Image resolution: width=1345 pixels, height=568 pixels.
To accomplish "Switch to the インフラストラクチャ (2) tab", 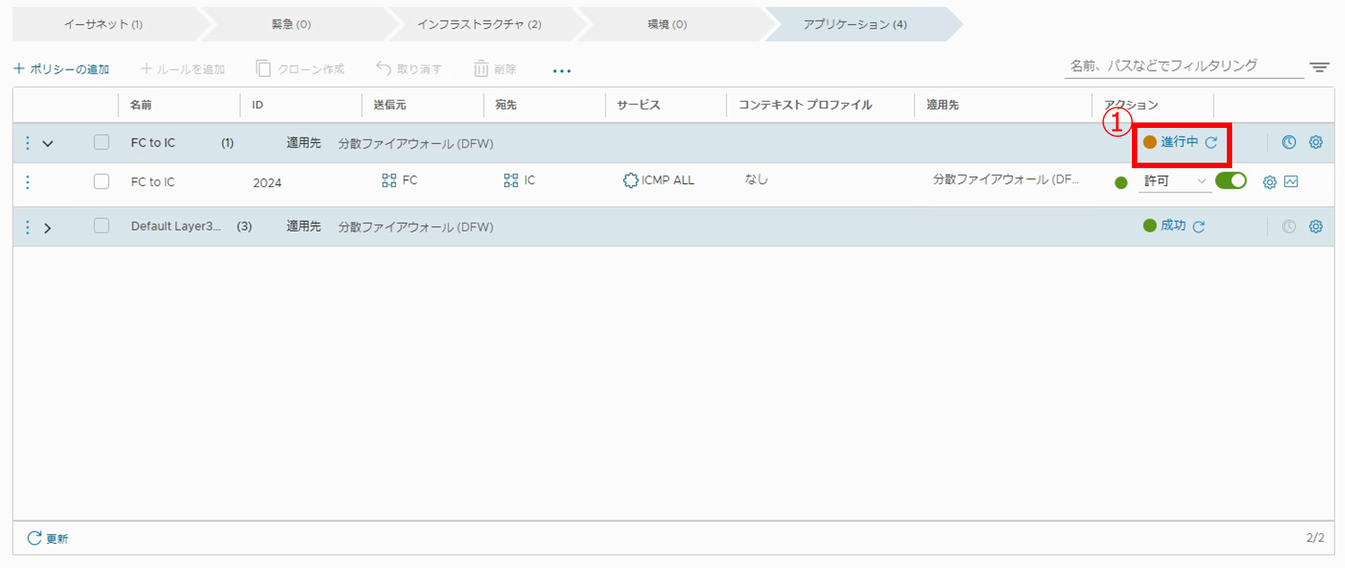I will pos(479,24).
